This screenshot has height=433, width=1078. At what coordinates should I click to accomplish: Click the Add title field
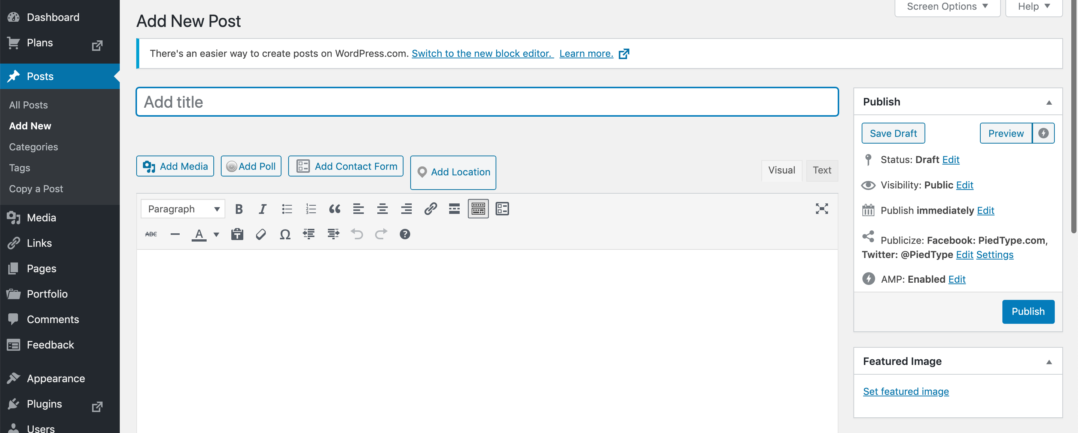click(487, 102)
